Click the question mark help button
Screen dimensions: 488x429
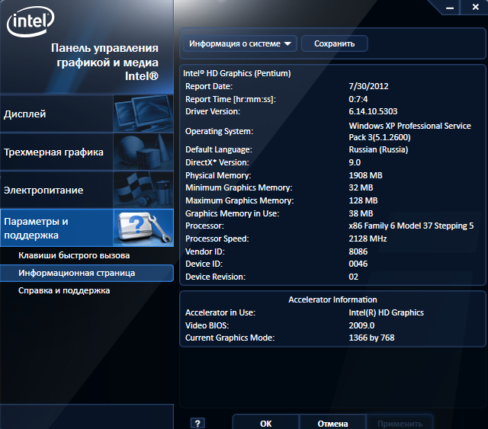tap(197, 423)
